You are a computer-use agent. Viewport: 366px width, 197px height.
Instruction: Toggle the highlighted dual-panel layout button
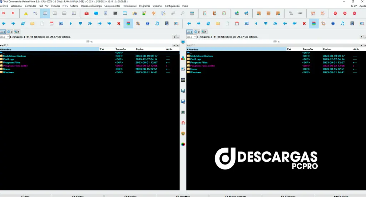coord(45,14)
